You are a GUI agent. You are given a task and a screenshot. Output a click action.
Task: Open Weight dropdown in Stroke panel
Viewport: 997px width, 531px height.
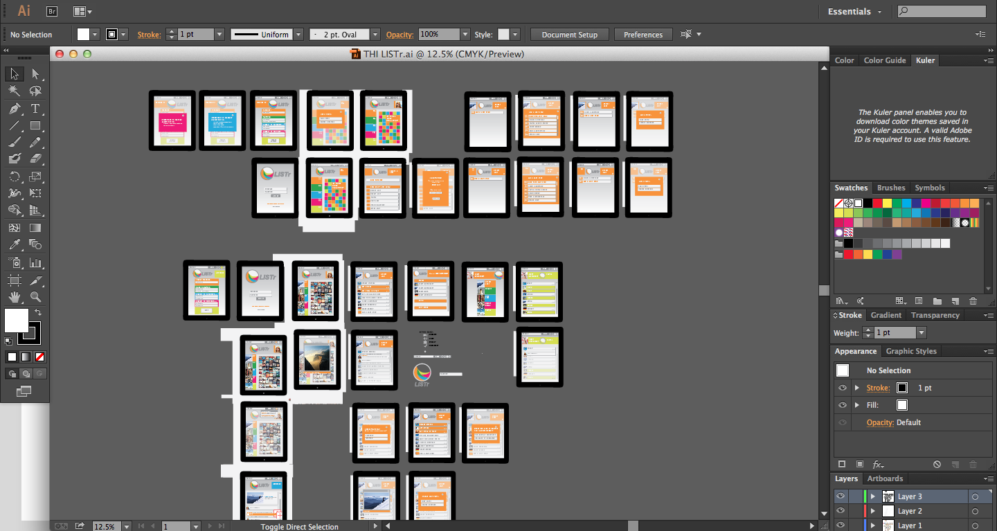[x=921, y=333]
